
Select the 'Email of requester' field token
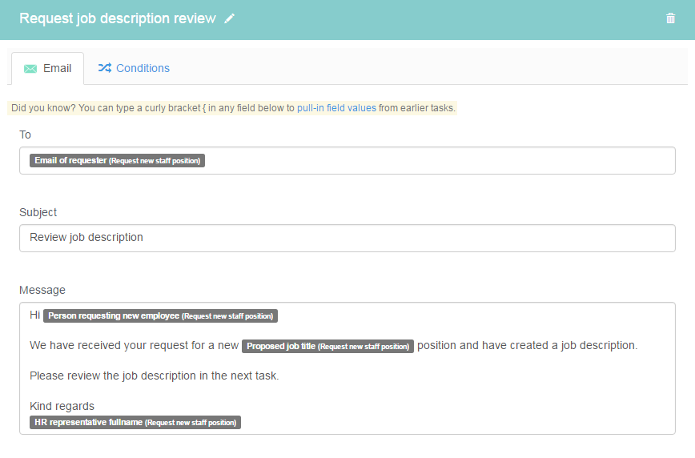click(117, 160)
